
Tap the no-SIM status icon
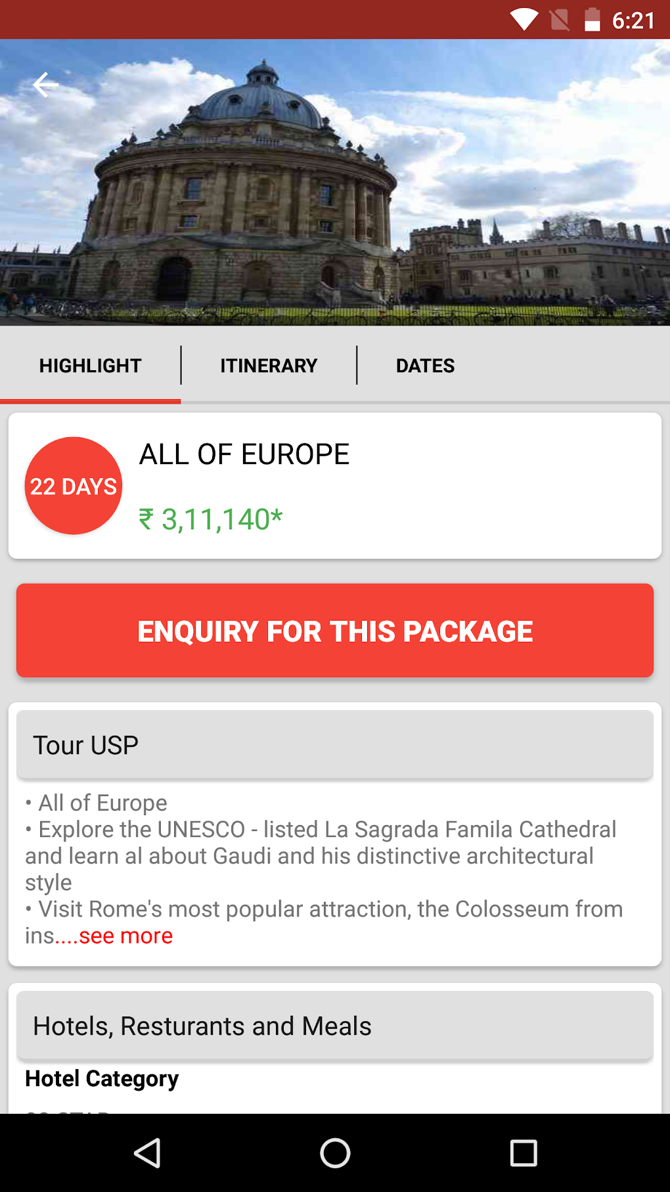tap(559, 20)
